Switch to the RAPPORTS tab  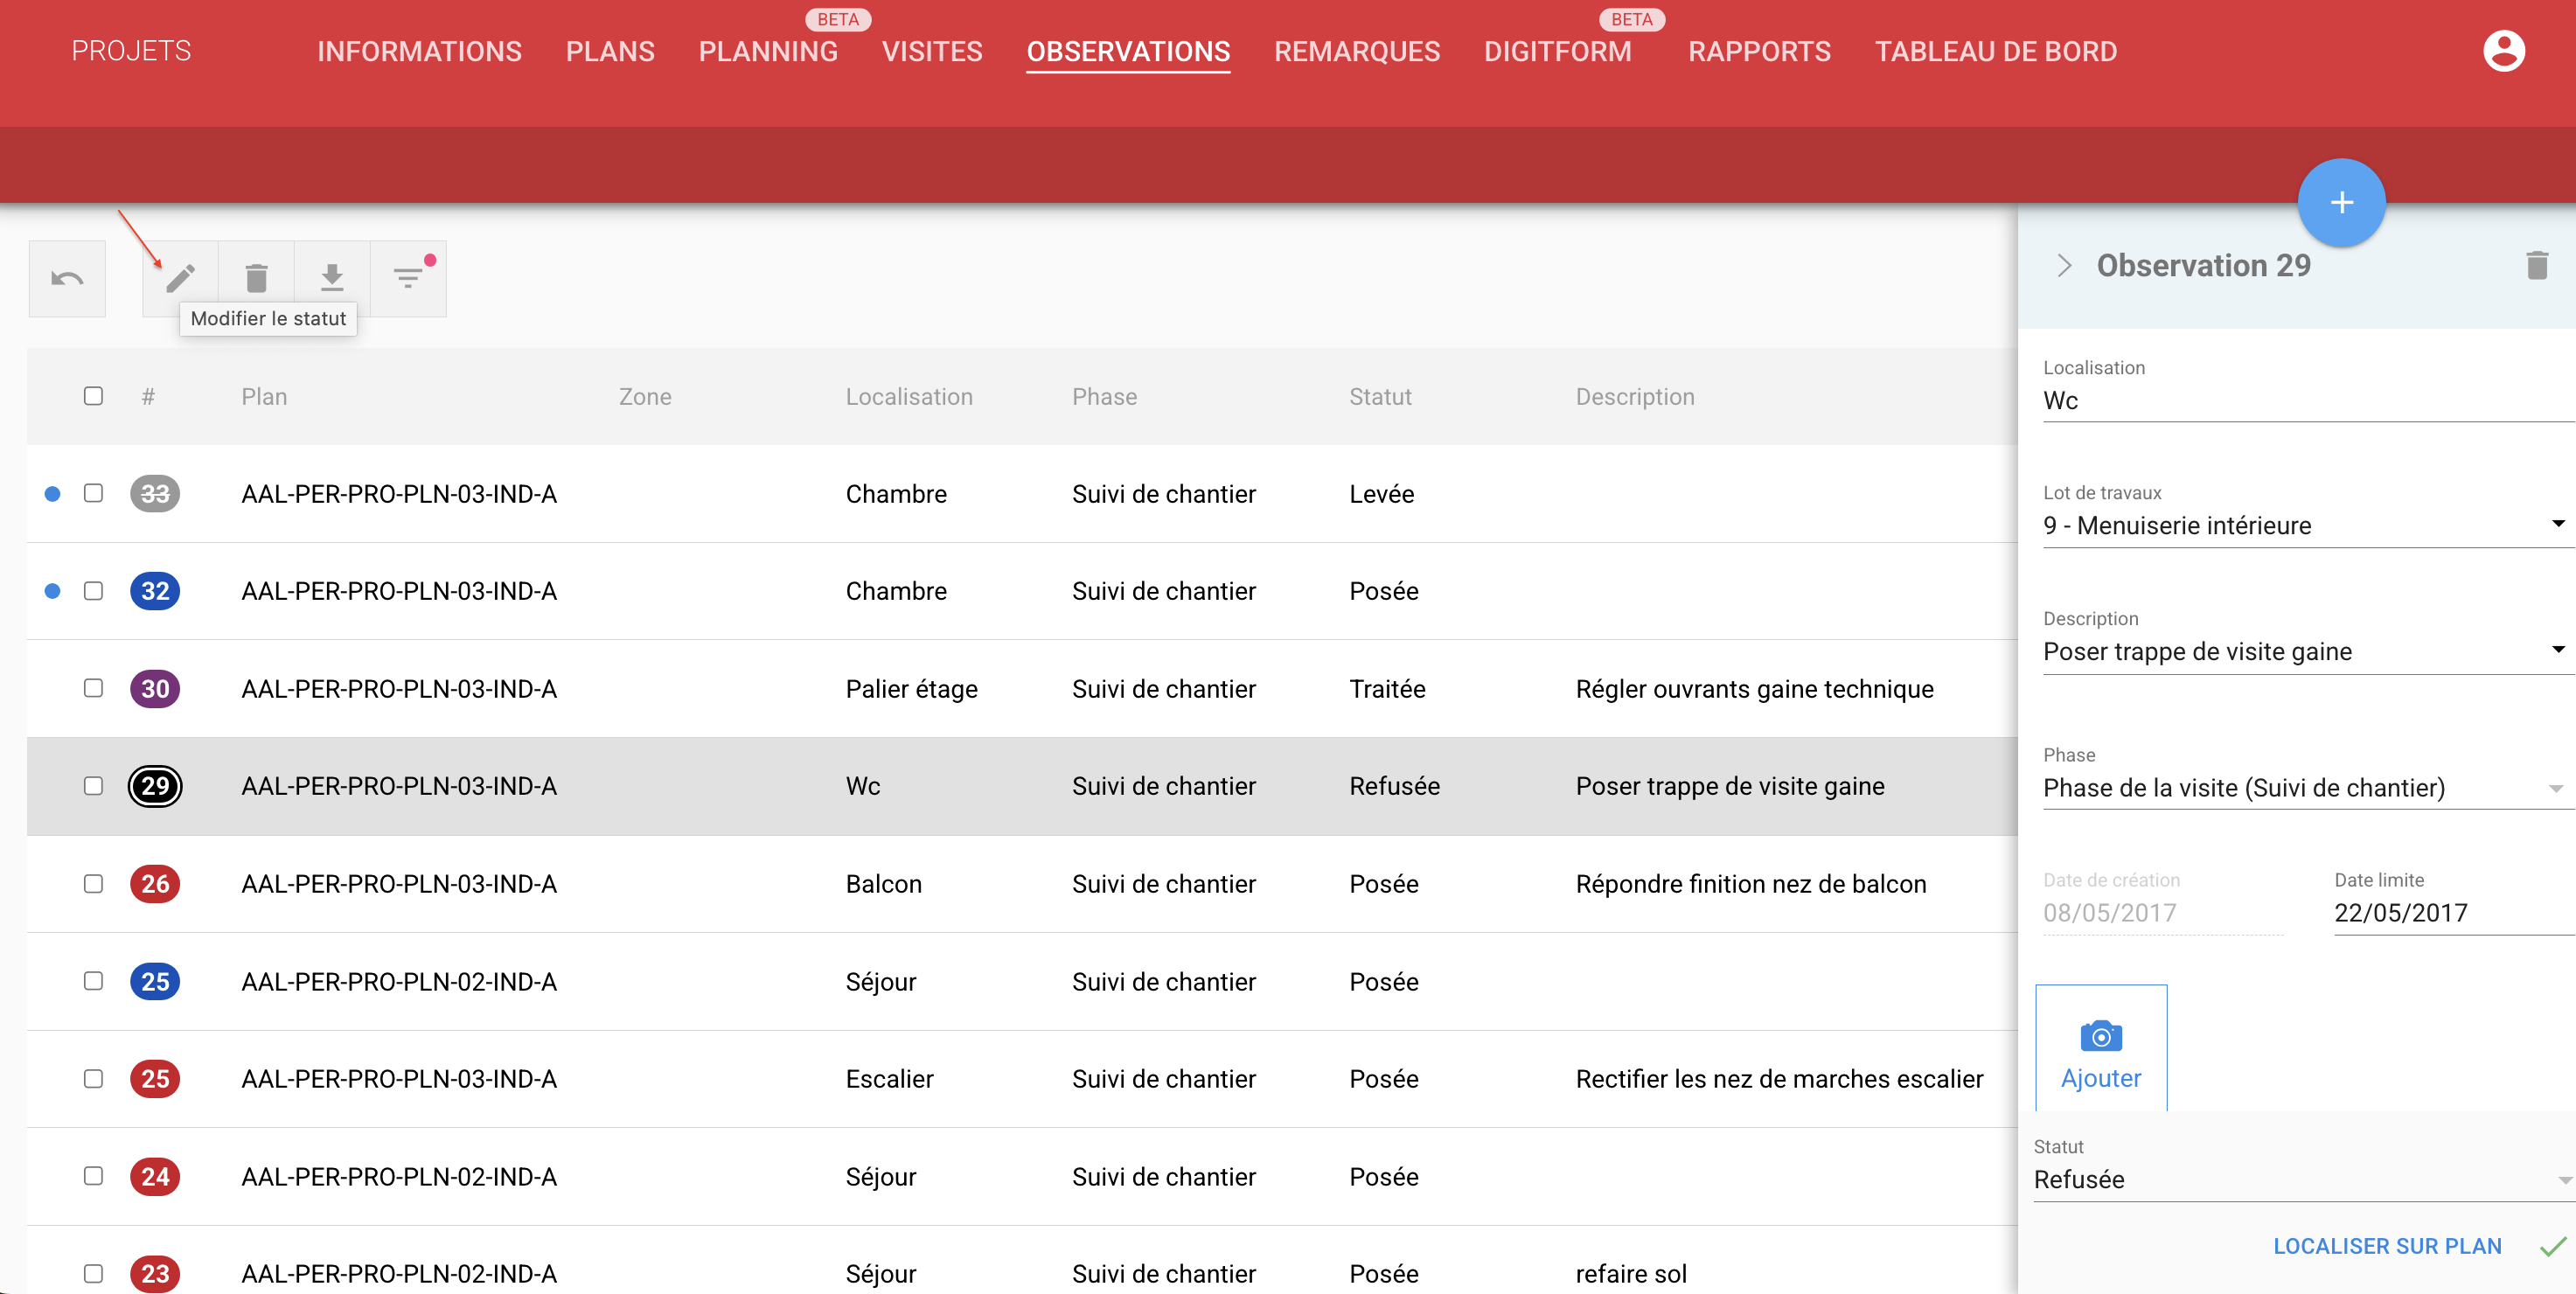coord(1759,51)
